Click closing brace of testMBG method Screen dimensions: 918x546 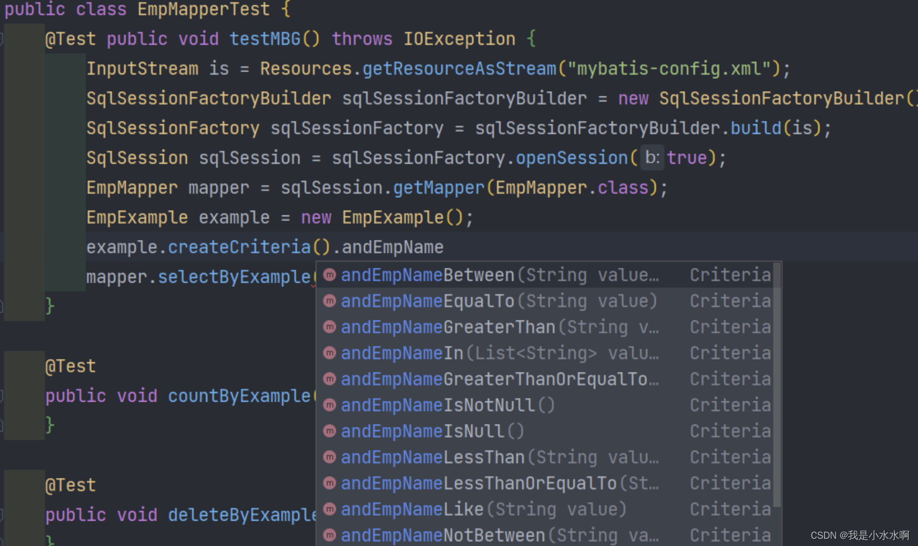click(x=50, y=306)
